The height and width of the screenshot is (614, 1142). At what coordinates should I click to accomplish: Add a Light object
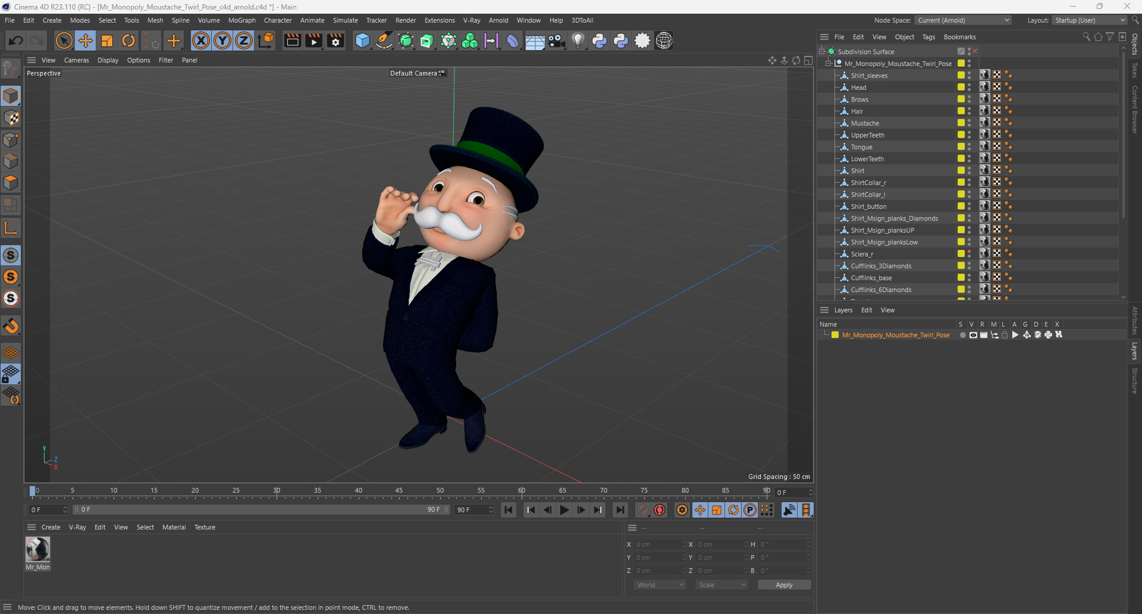(x=578, y=40)
